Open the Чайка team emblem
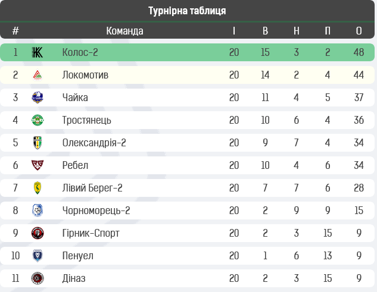This screenshot has width=377, height=292. coord(38,98)
